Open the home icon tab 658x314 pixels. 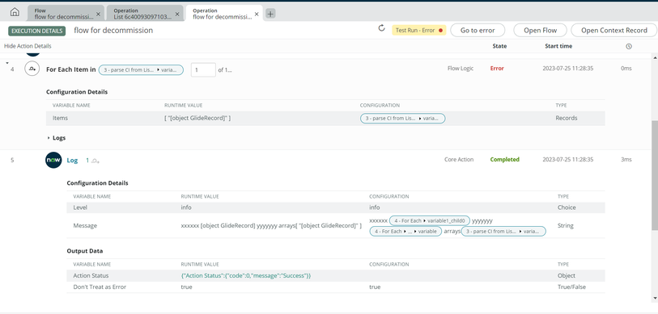pos(15,13)
